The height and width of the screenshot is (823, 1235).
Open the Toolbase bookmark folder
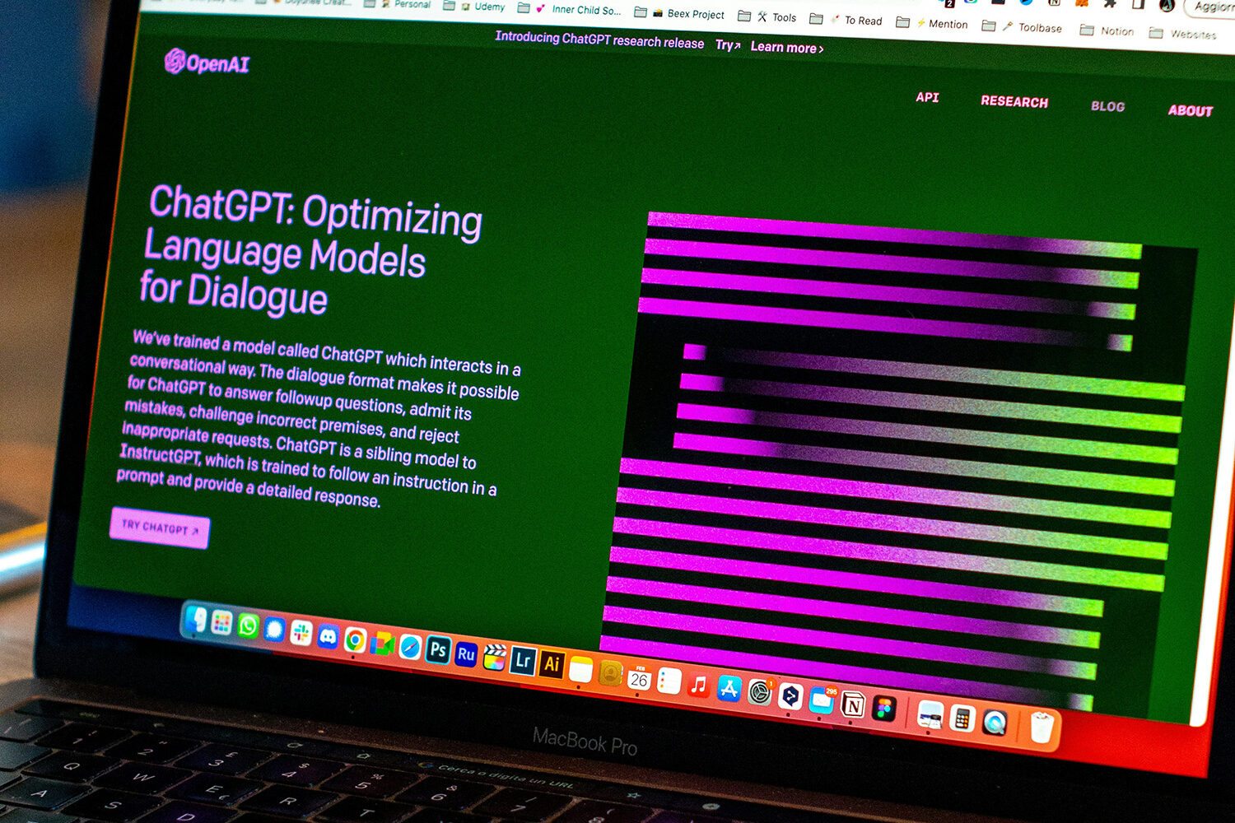click(1022, 27)
